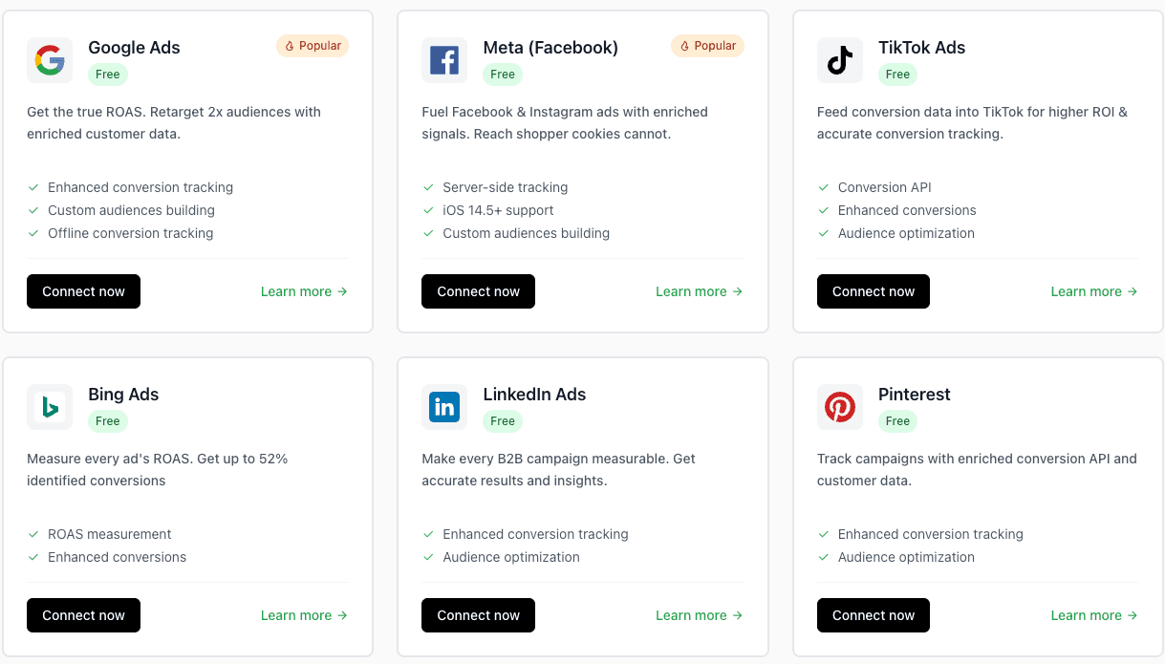The image size is (1165, 664).
Task: Click the checkmark beside Conversion API on TikTok
Action: click(x=823, y=187)
